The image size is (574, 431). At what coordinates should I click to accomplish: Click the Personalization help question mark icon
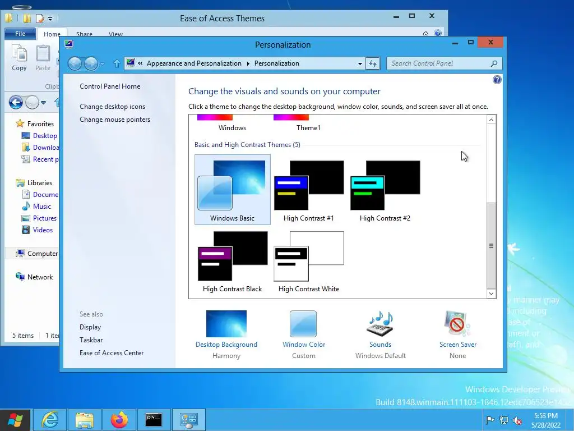pos(497,80)
